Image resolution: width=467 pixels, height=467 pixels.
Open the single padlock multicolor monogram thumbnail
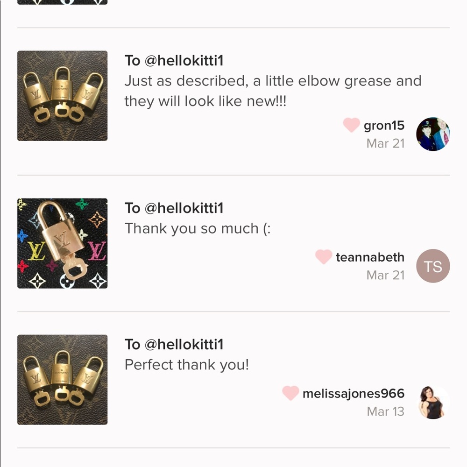coord(63,243)
